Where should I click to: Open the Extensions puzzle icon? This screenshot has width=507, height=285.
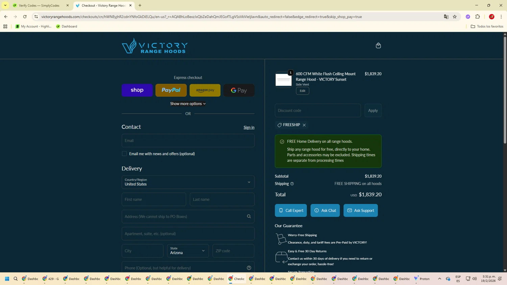[x=478, y=17]
